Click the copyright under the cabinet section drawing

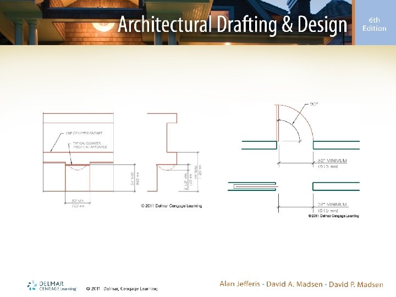(x=172, y=206)
